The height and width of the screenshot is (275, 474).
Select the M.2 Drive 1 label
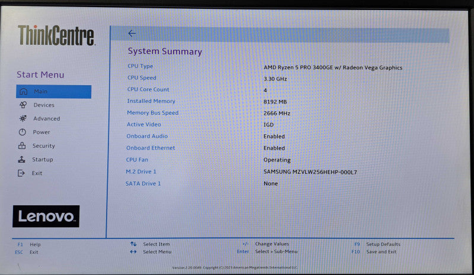click(x=141, y=172)
